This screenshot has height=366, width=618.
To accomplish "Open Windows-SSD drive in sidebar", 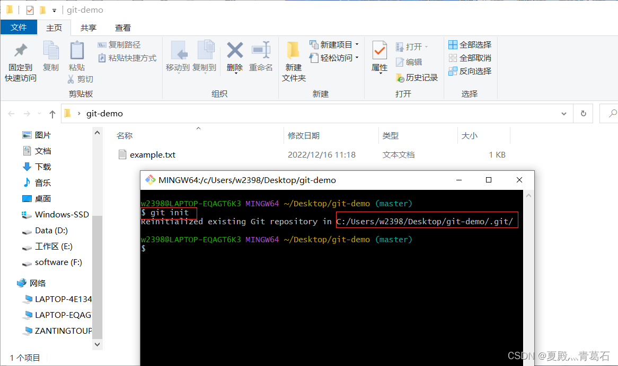I will point(55,215).
